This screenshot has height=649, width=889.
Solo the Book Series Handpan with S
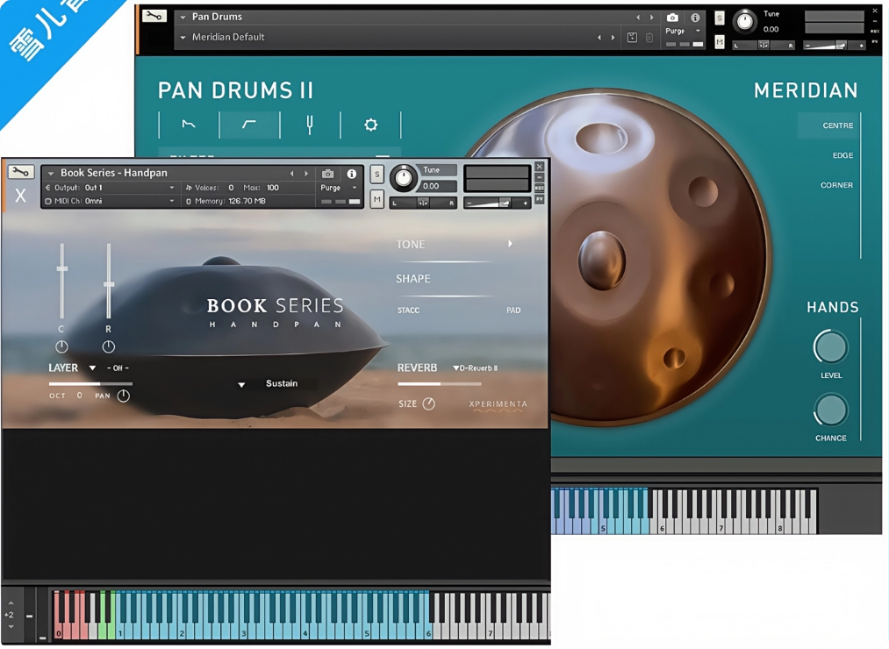377,175
